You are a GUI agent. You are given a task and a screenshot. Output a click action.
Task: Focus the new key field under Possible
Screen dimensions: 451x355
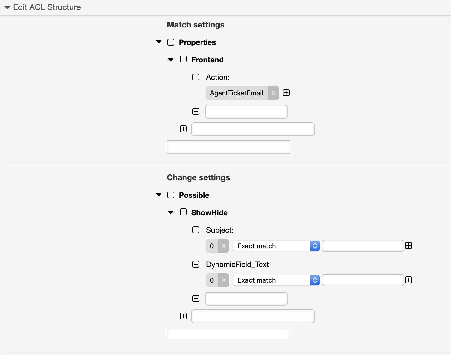click(x=253, y=316)
